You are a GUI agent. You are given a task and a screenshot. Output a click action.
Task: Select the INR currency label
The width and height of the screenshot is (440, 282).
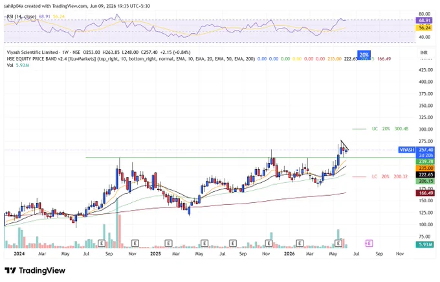click(x=424, y=53)
